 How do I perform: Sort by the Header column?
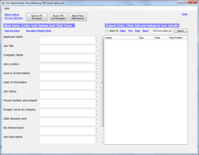[x=121, y=38]
